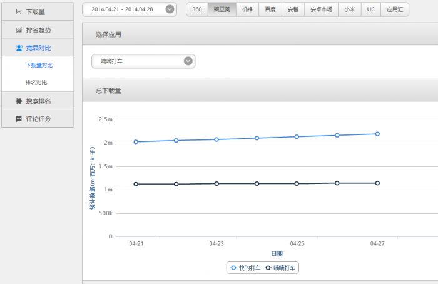This screenshot has width=438, height=284.
Task: Click 快的打车 data point on 04-25
Action: (297, 137)
